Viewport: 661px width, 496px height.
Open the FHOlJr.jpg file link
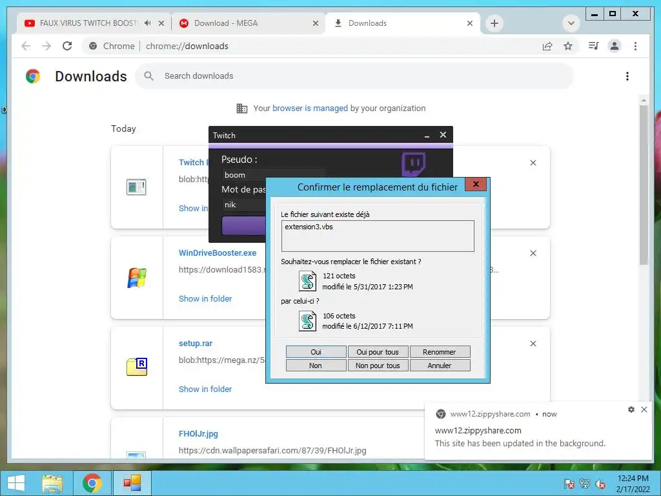(198, 433)
